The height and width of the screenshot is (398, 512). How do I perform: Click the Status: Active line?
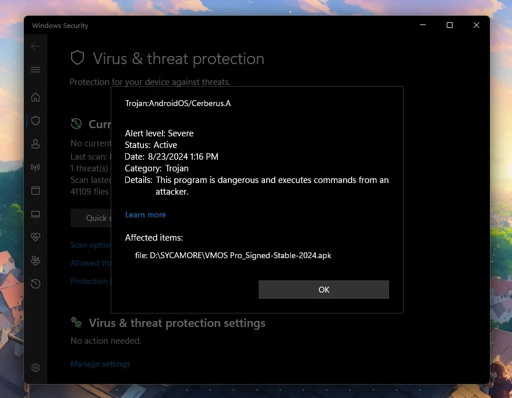click(151, 145)
